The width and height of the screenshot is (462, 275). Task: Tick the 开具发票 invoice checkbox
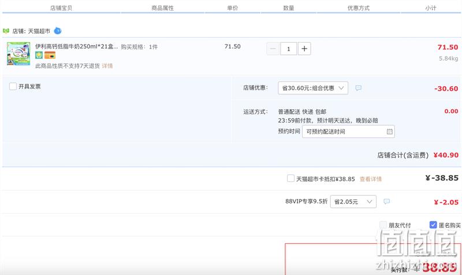click(13, 86)
